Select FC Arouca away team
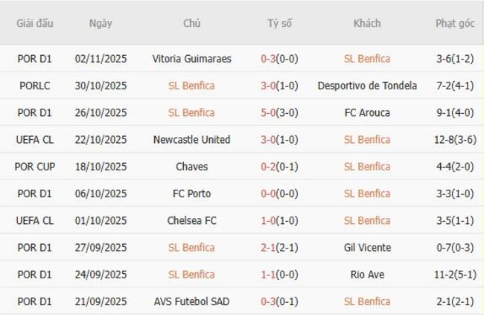 pos(367,113)
